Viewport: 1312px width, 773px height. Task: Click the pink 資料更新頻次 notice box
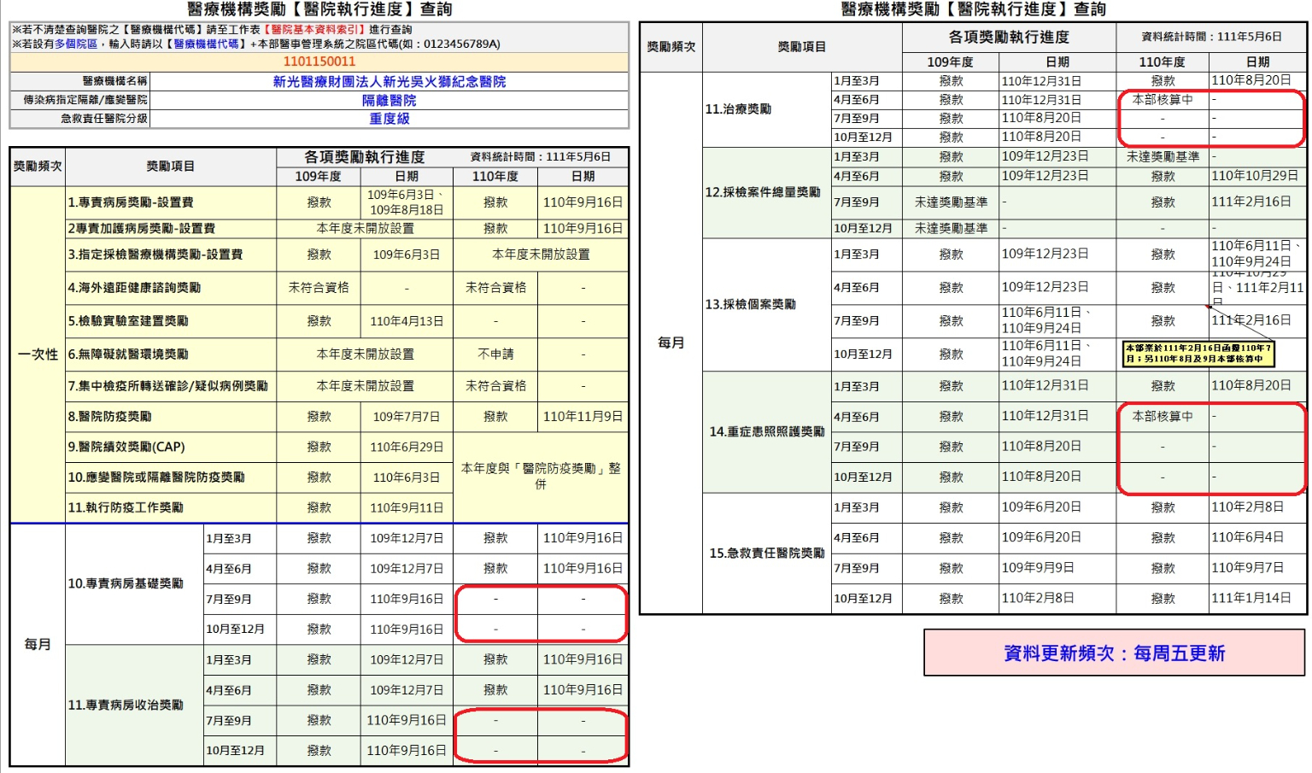coord(1114,653)
